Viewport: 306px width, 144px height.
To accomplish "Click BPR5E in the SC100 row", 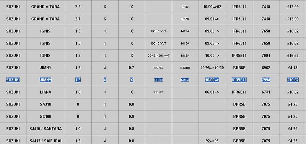I will [x=239, y=117].
